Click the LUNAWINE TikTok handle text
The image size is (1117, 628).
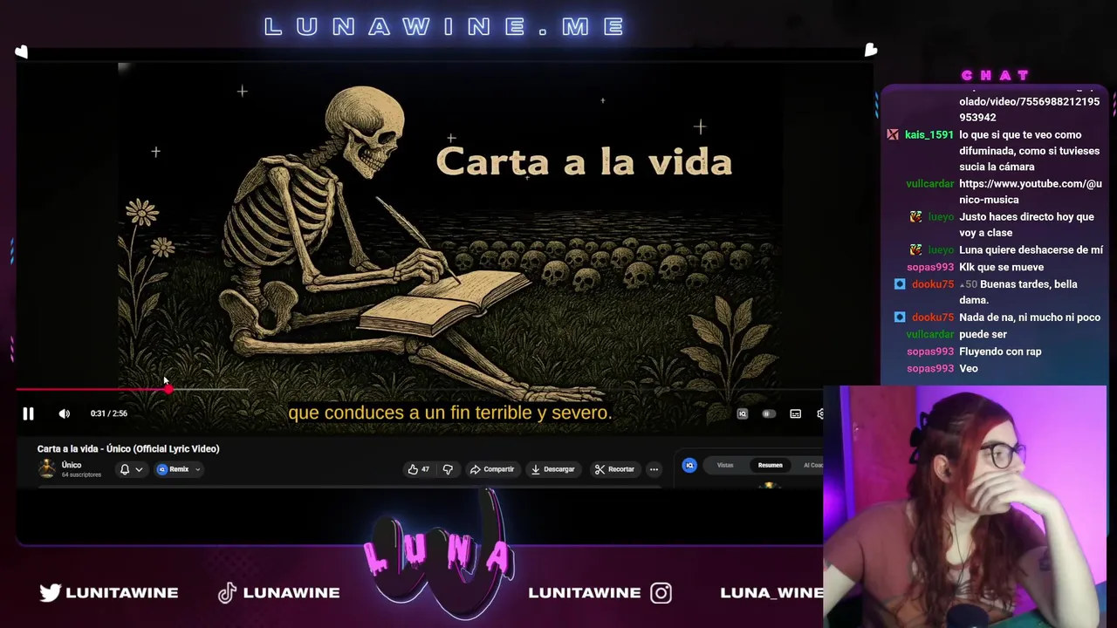pyautogui.click(x=291, y=592)
